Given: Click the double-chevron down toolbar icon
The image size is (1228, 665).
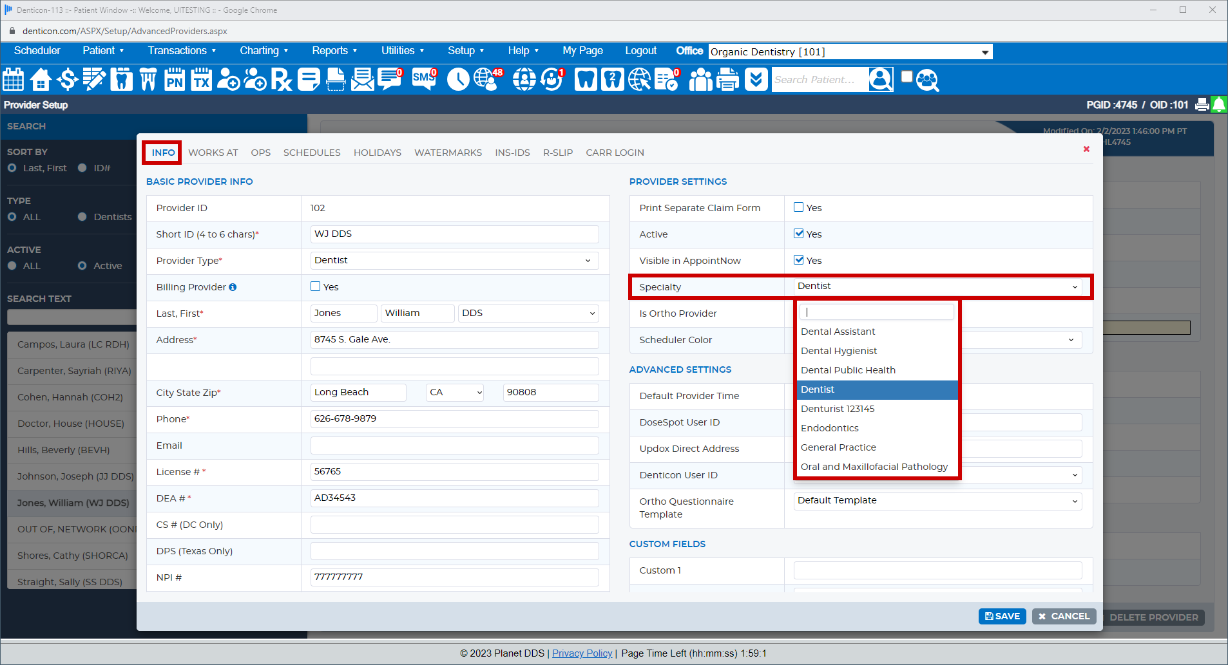Looking at the screenshot, I should [756, 79].
